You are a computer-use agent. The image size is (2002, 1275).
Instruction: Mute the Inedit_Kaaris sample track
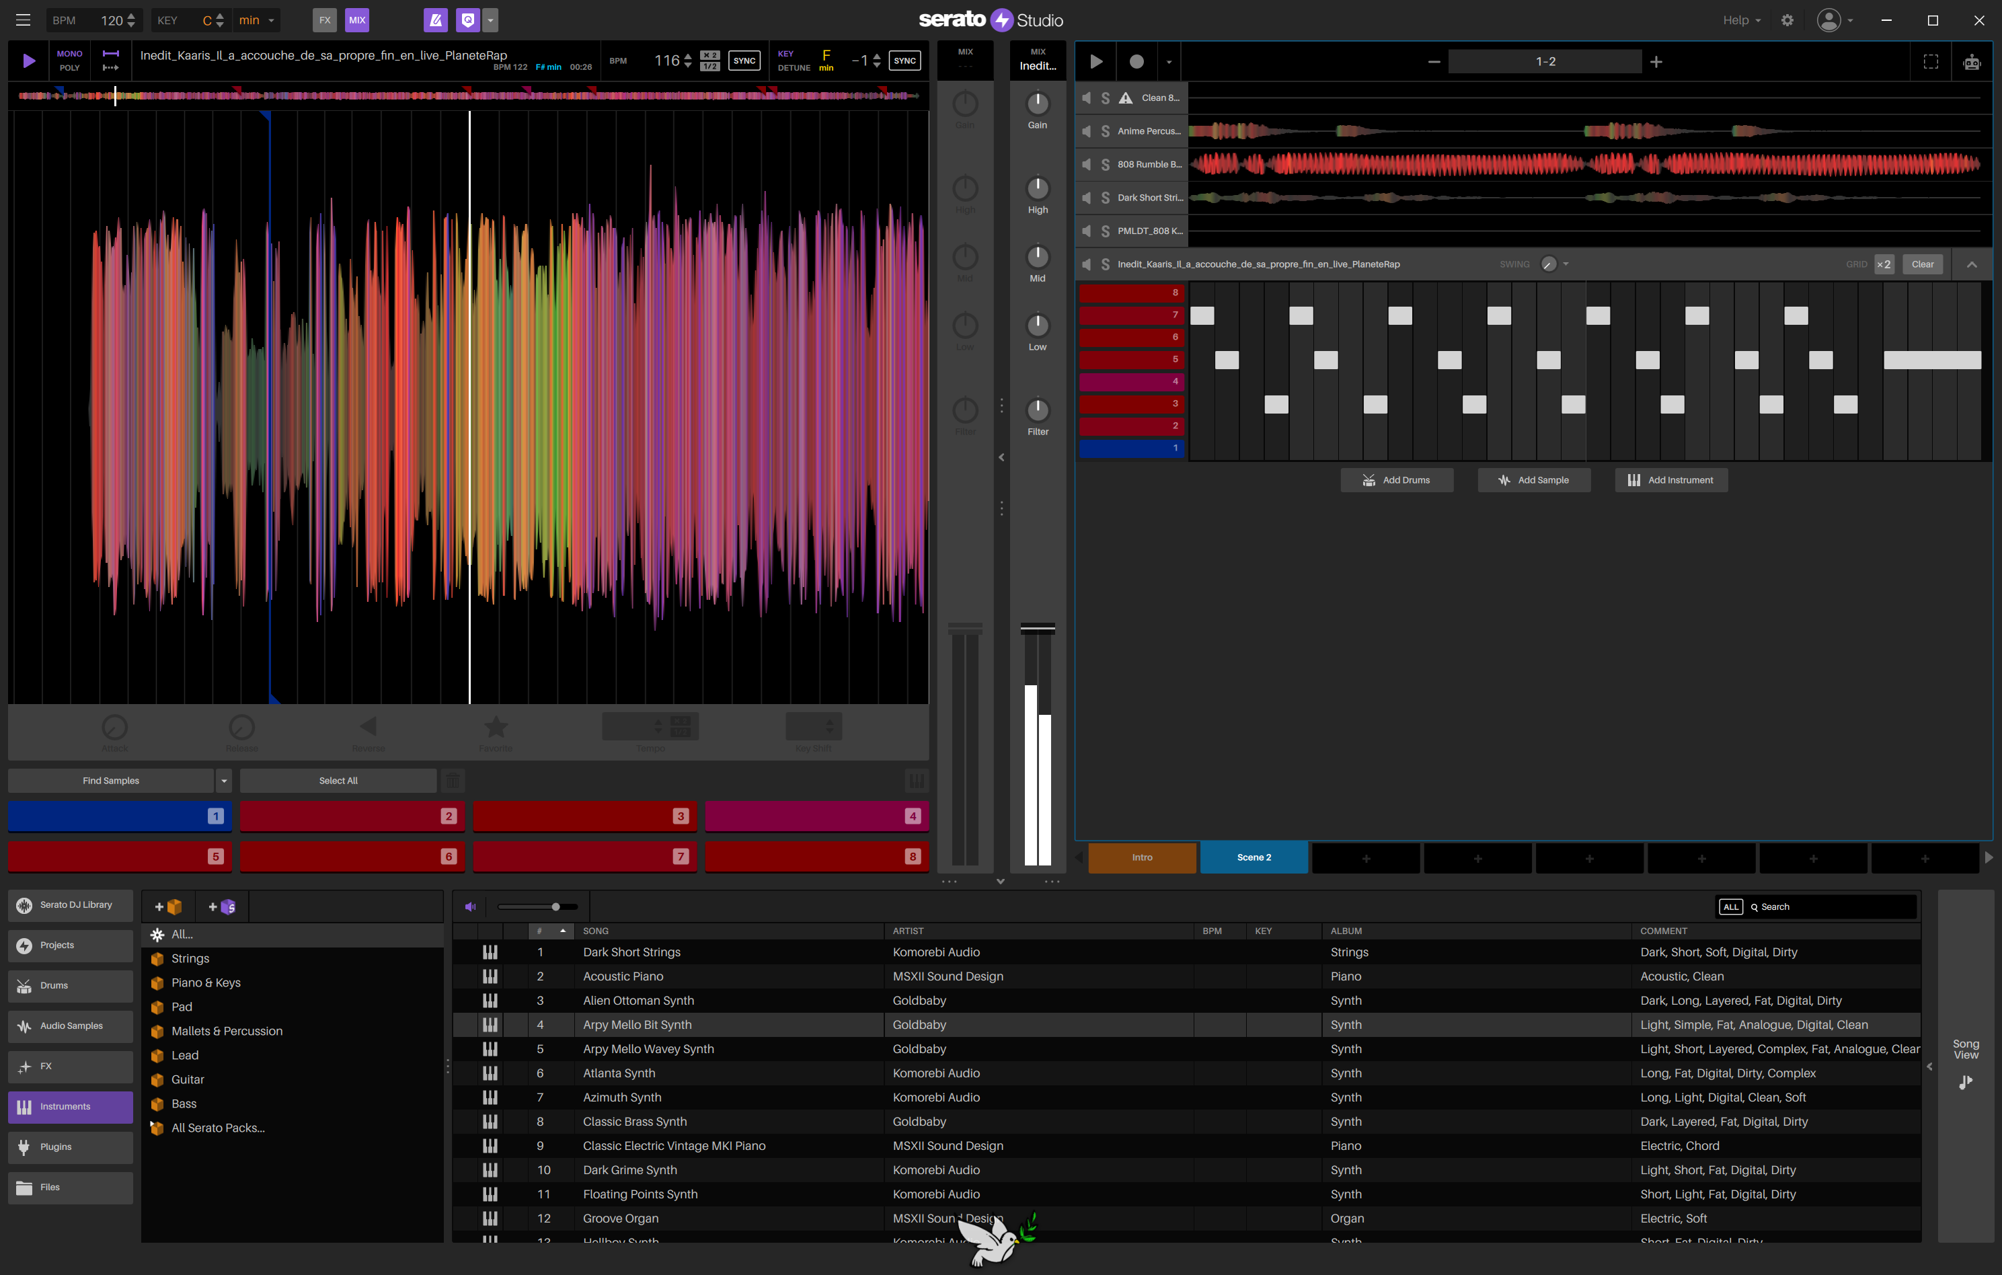click(1087, 264)
